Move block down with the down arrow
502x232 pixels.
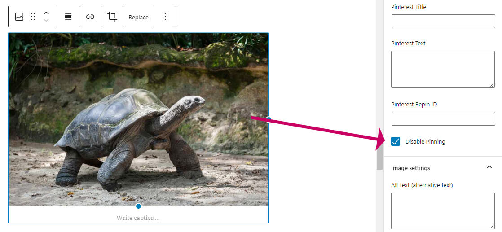click(46, 21)
